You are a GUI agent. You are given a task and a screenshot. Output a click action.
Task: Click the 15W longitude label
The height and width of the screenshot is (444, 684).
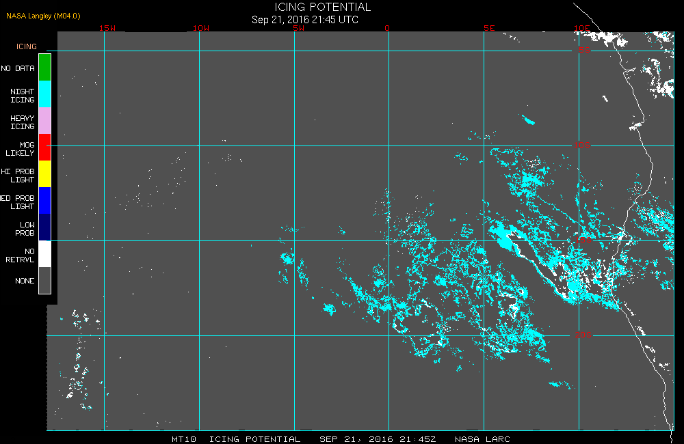(x=107, y=28)
